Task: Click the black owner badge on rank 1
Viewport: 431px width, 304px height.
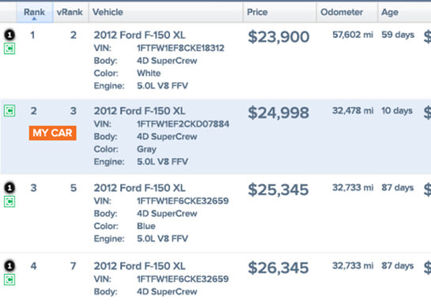Action: click(9, 35)
